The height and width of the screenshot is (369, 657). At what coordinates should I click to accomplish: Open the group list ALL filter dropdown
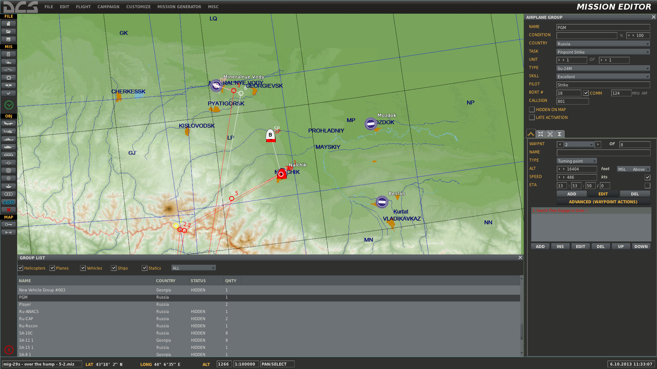click(193, 268)
